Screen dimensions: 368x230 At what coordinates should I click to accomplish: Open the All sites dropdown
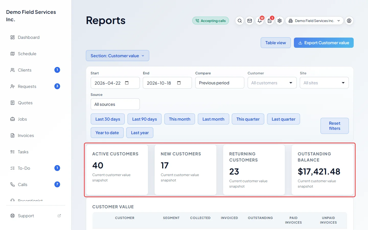tap(324, 83)
